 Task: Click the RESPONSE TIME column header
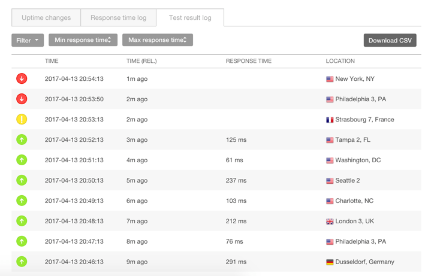pos(248,61)
